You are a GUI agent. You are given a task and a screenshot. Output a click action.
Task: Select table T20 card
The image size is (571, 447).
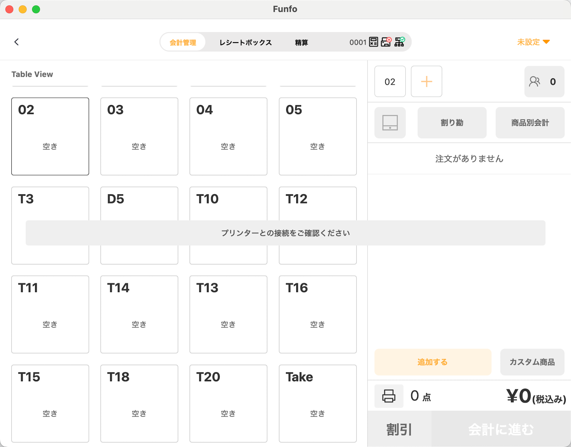[x=228, y=403]
